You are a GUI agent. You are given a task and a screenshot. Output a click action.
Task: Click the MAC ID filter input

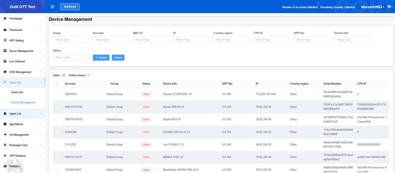click(x=151, y=40)
